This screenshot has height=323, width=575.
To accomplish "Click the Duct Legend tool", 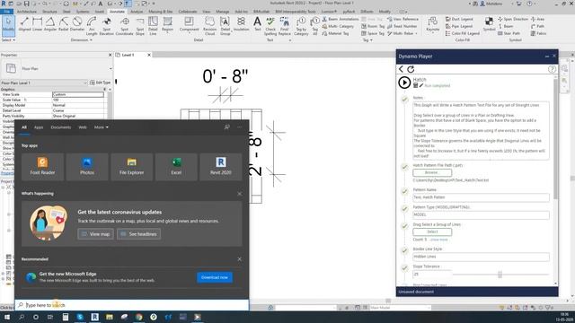I will 459,19.
